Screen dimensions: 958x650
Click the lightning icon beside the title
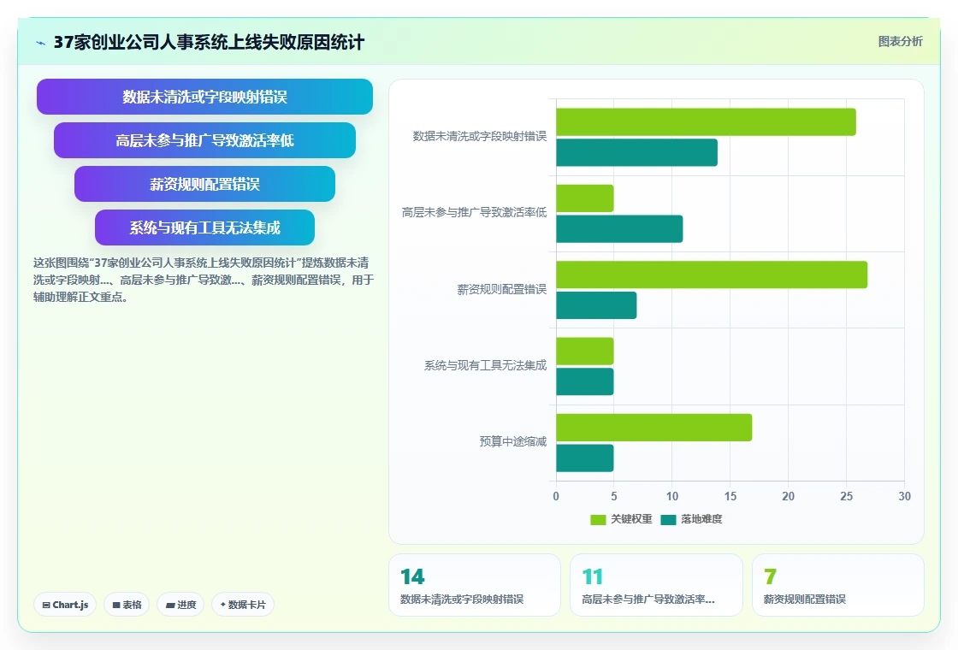41,43
